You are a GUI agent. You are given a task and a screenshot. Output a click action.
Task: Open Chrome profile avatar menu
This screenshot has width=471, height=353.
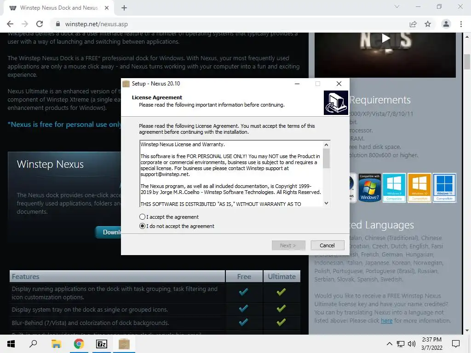tap(446, 24)
